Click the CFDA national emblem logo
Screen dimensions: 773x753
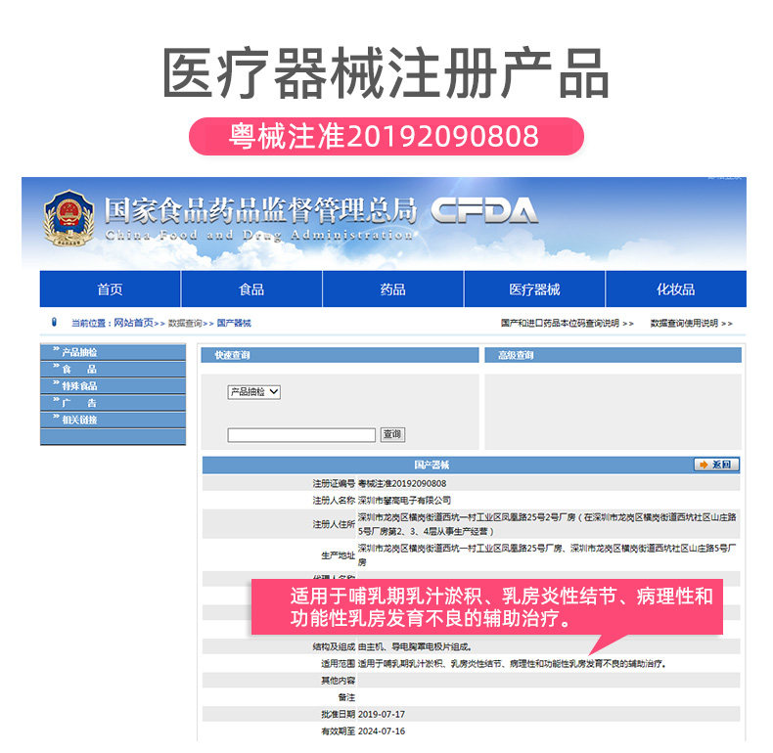tap(69, 217)
